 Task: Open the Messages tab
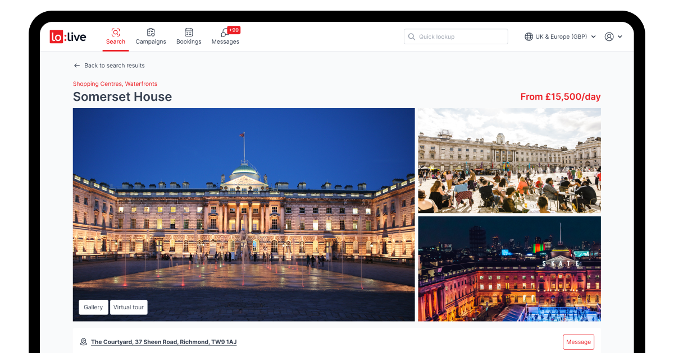point(225,36)
